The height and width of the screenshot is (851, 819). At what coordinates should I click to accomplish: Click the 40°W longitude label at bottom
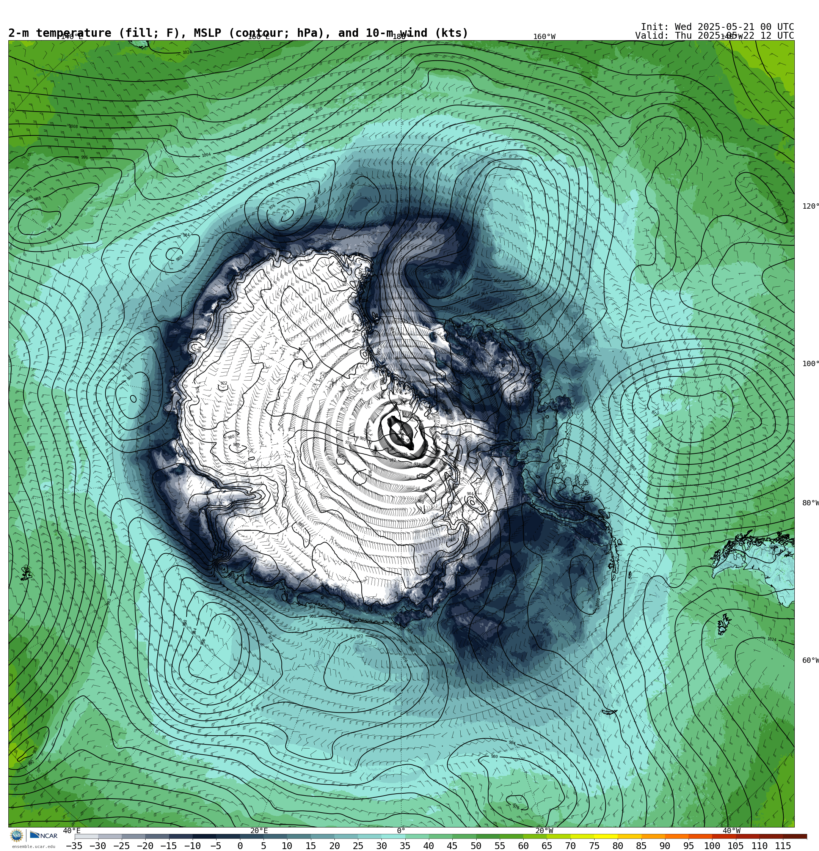click(x=731, y=831)
